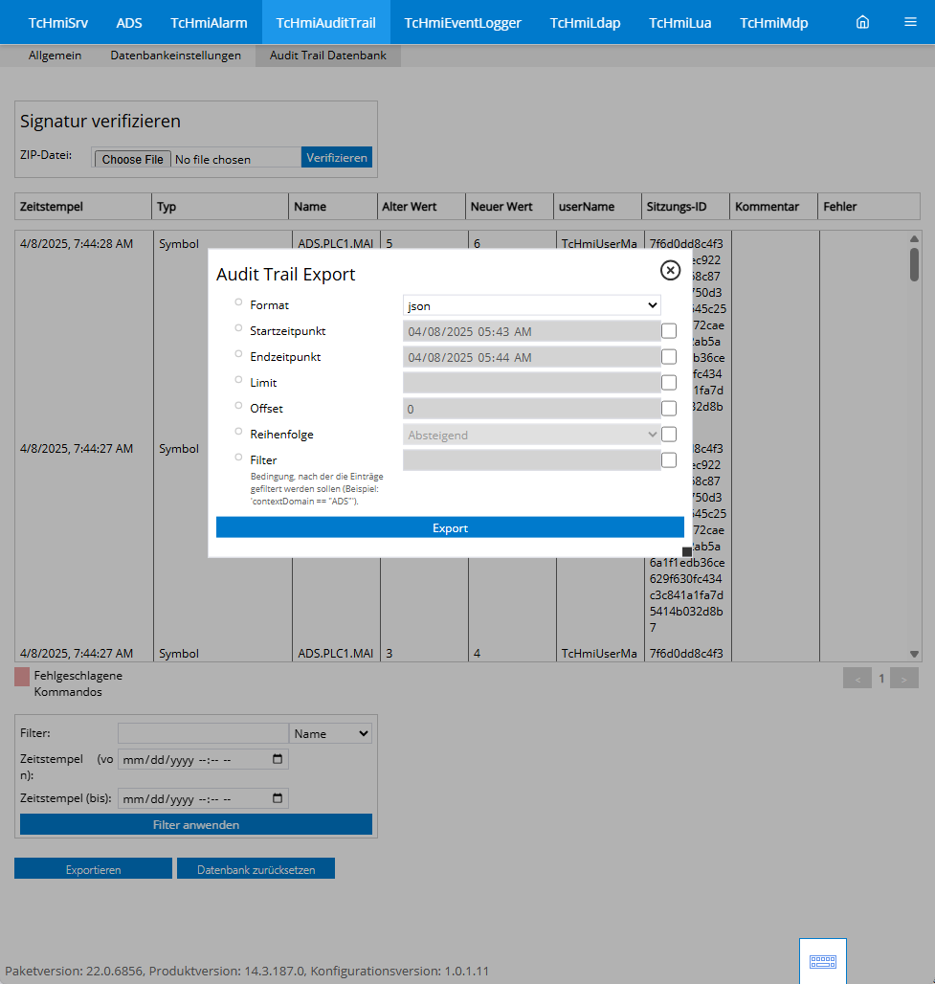Enable the Endzeitpunkt checkbox
This screenshot has width=935, height=984.
669,356
